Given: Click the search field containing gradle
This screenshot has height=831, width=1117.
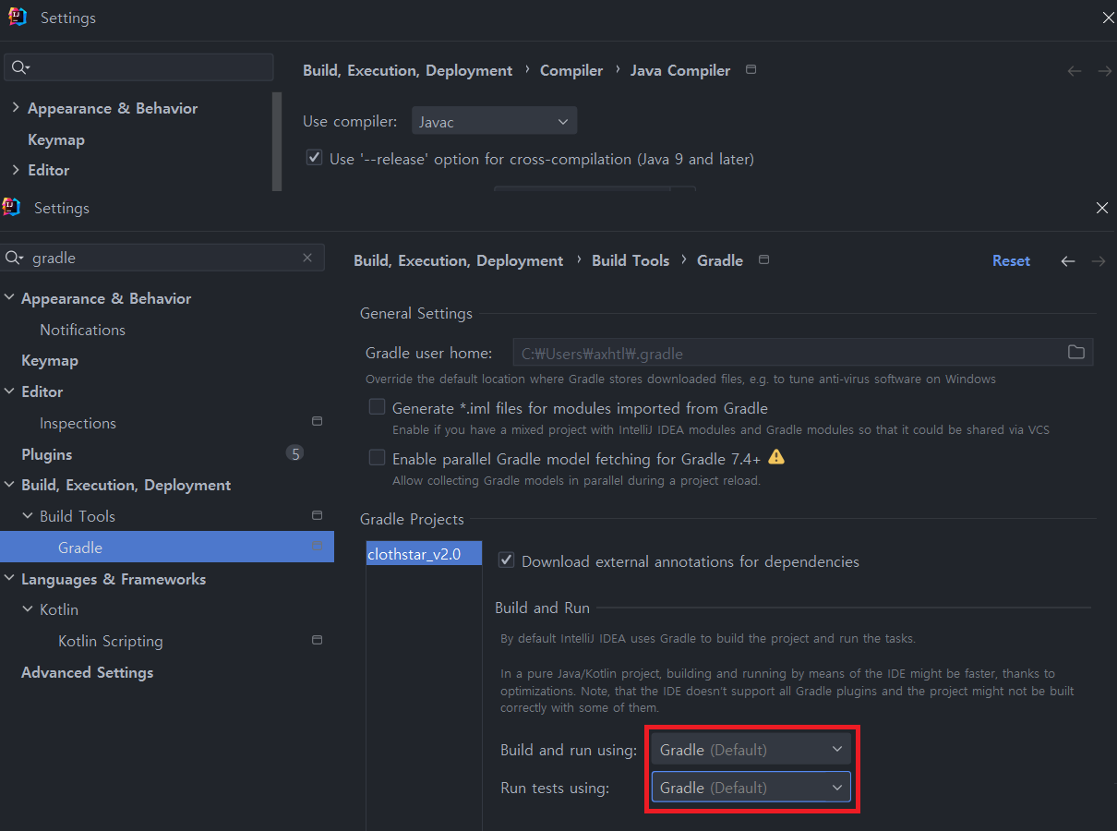Looking at the screenshot, I should pyautogui.click(x=163, y=258).
